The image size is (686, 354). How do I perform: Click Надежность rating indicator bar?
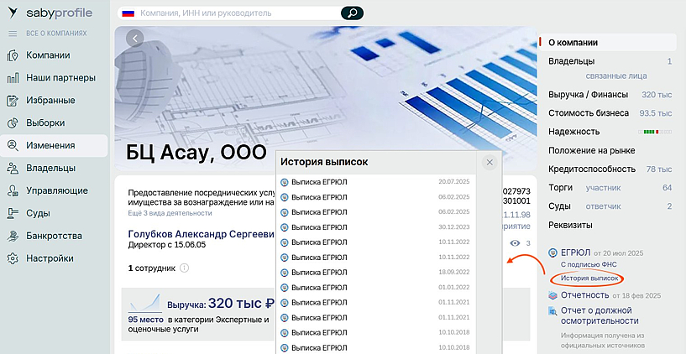(x=656, y=132)
